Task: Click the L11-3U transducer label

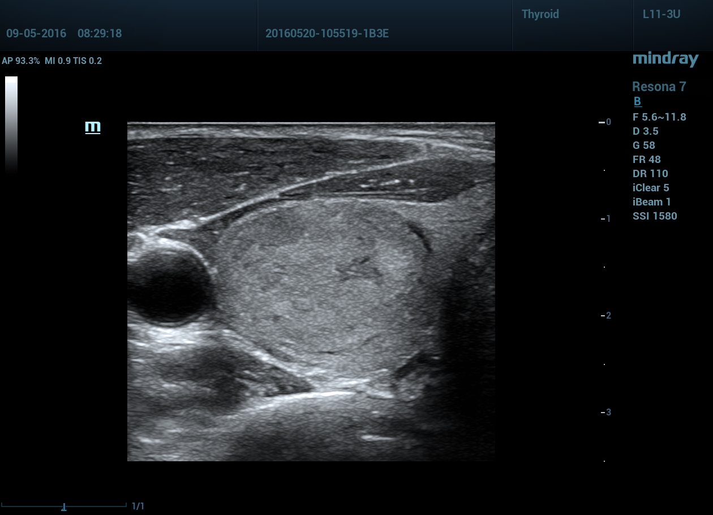Action: point(661,15)
